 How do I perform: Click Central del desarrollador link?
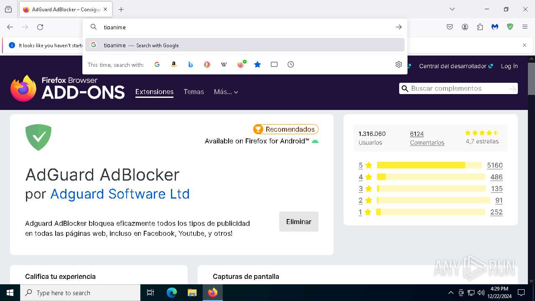(x=456, y=66)
